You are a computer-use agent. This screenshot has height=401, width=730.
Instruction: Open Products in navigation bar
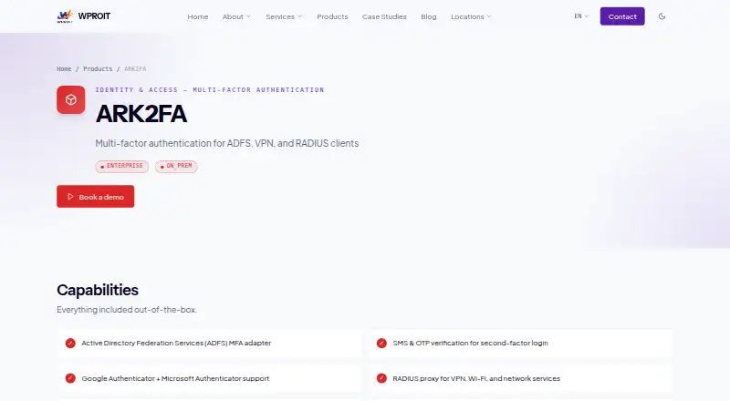(x=332, y=16)
